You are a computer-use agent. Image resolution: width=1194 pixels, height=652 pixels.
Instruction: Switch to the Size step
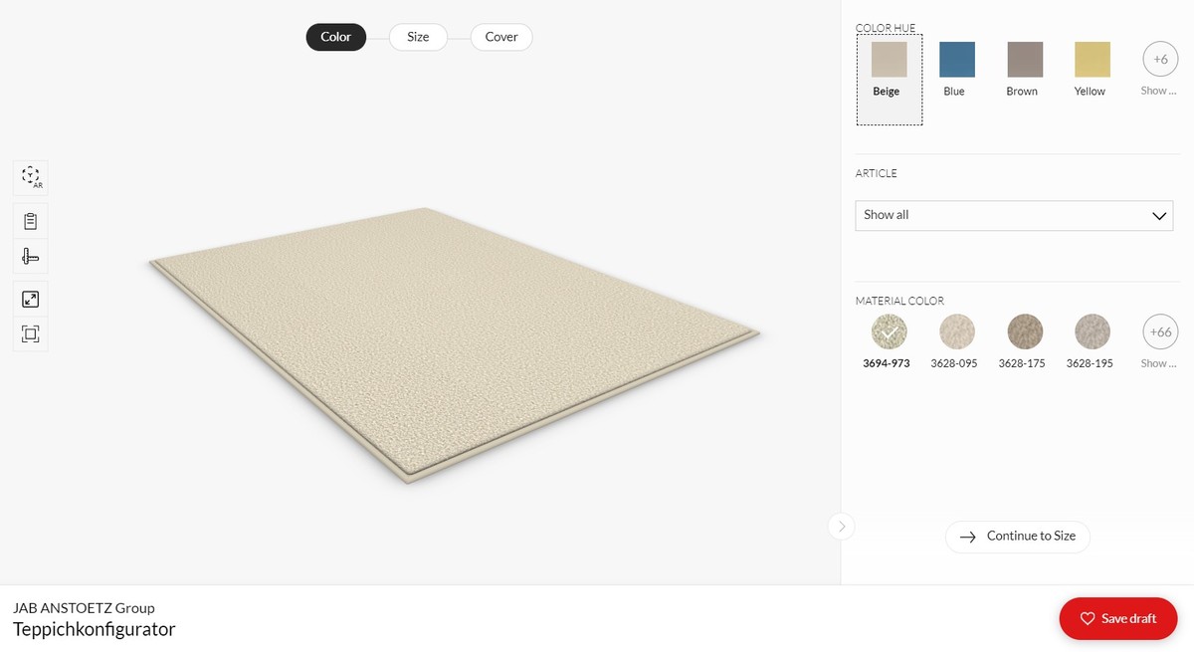point(418,37)
